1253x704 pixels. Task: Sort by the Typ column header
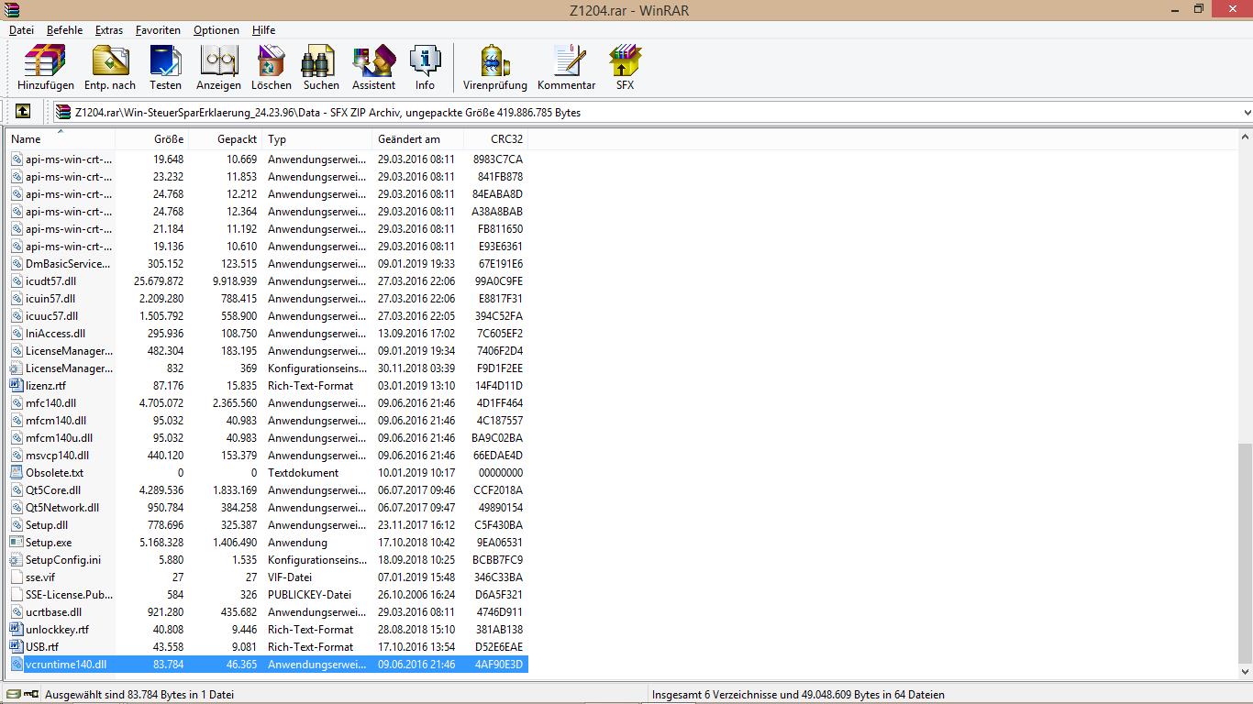tap(316, 139)
